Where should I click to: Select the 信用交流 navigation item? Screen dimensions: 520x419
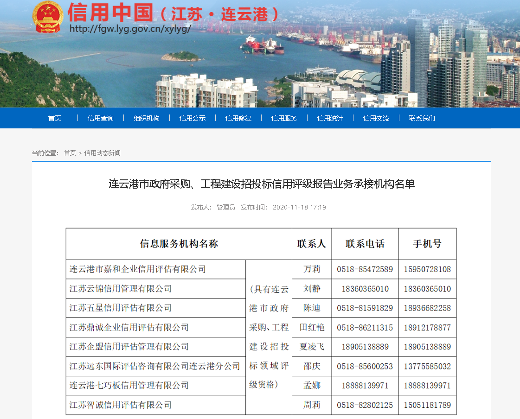pyautogui.click(x=376, y=118)
